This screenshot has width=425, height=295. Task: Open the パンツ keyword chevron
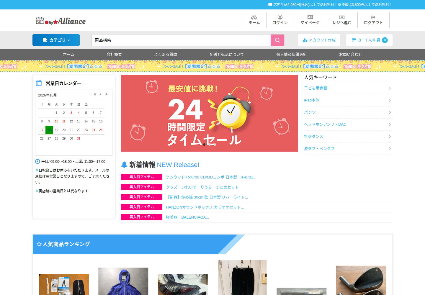pos(390,112)
